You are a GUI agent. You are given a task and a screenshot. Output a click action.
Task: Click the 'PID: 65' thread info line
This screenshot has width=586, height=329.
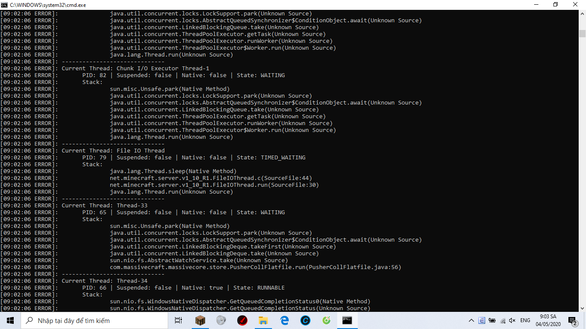coord(184,212)
